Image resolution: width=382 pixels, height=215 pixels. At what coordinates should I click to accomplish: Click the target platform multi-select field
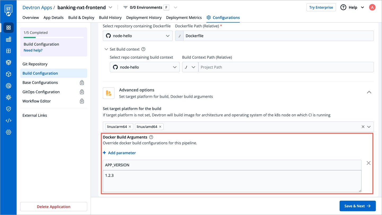(x=238, y=127)
